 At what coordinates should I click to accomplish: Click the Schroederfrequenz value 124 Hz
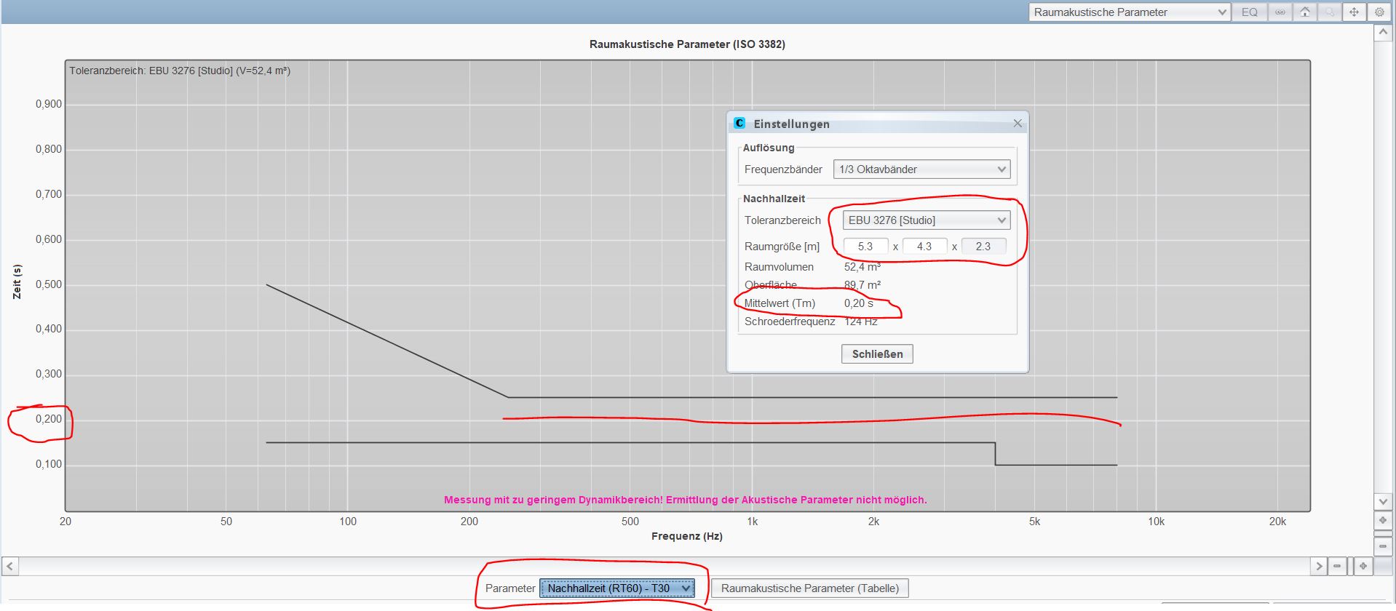[x=861, y=322]
